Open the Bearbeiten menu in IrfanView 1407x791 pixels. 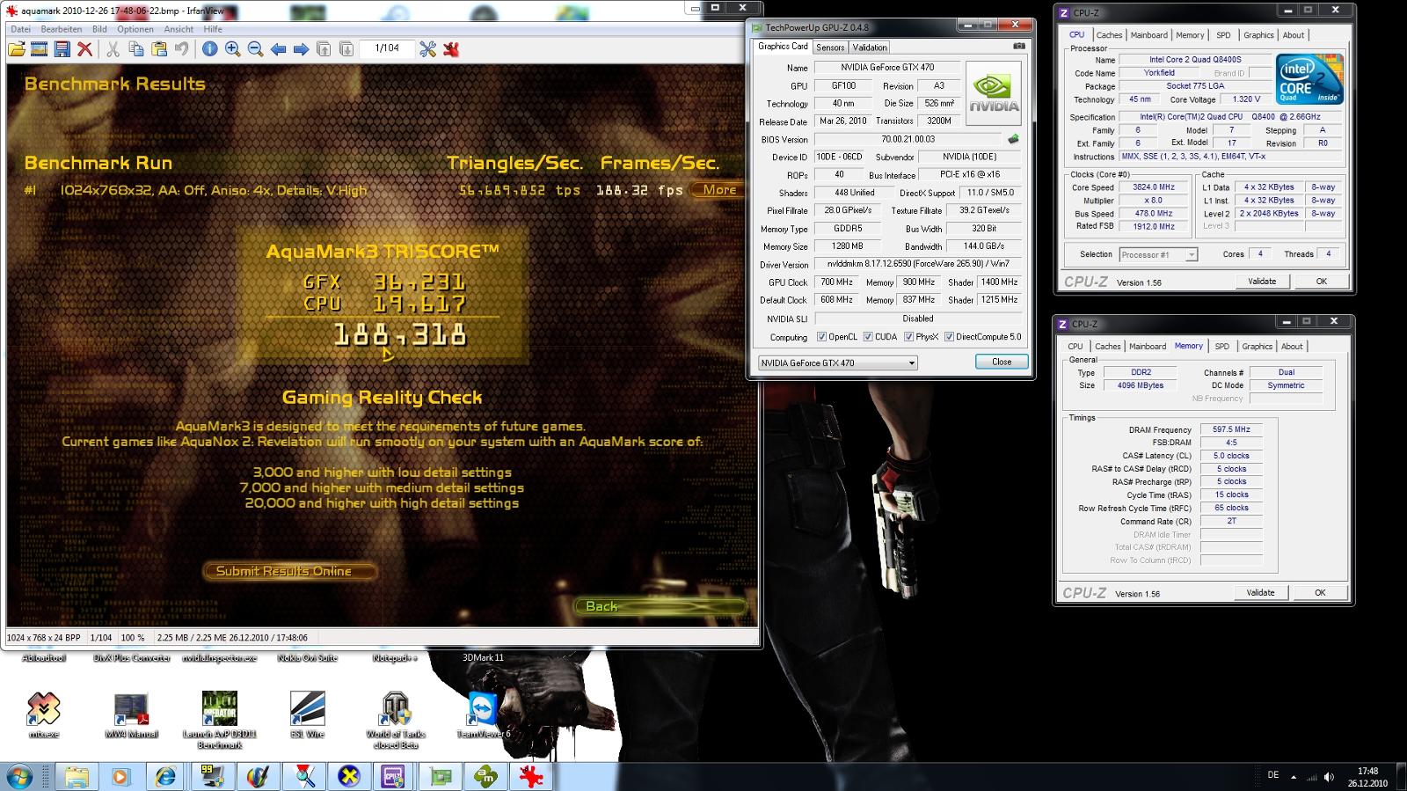[x=62, y=29]
